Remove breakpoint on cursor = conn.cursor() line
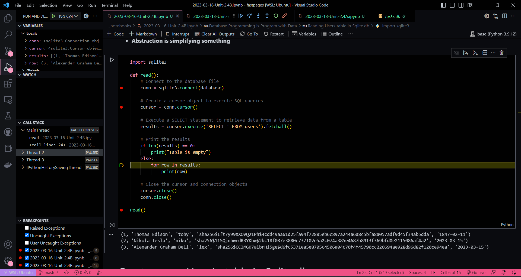 click(122, 107)
